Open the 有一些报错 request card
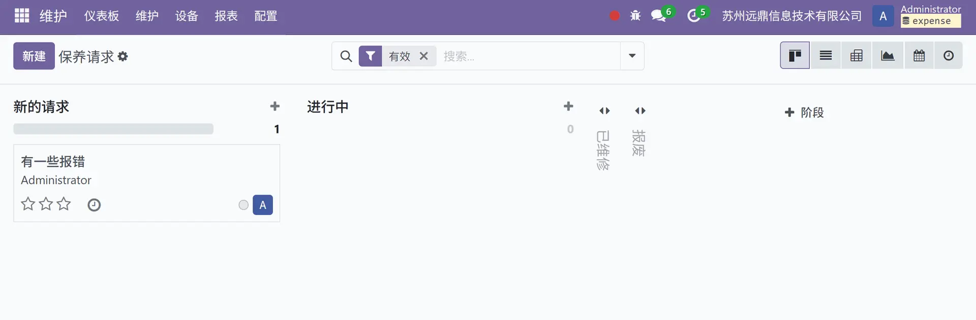 point(146,183)
